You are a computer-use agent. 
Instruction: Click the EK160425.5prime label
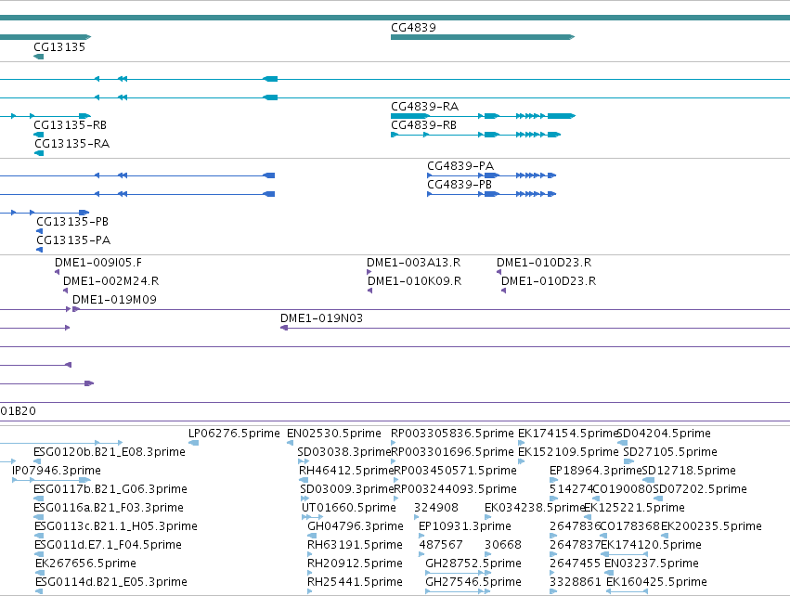point(656,583)
